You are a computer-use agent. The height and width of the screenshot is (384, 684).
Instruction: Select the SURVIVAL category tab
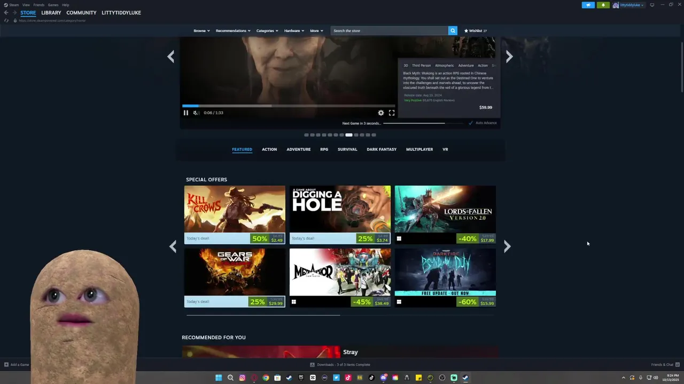point(347,149)
